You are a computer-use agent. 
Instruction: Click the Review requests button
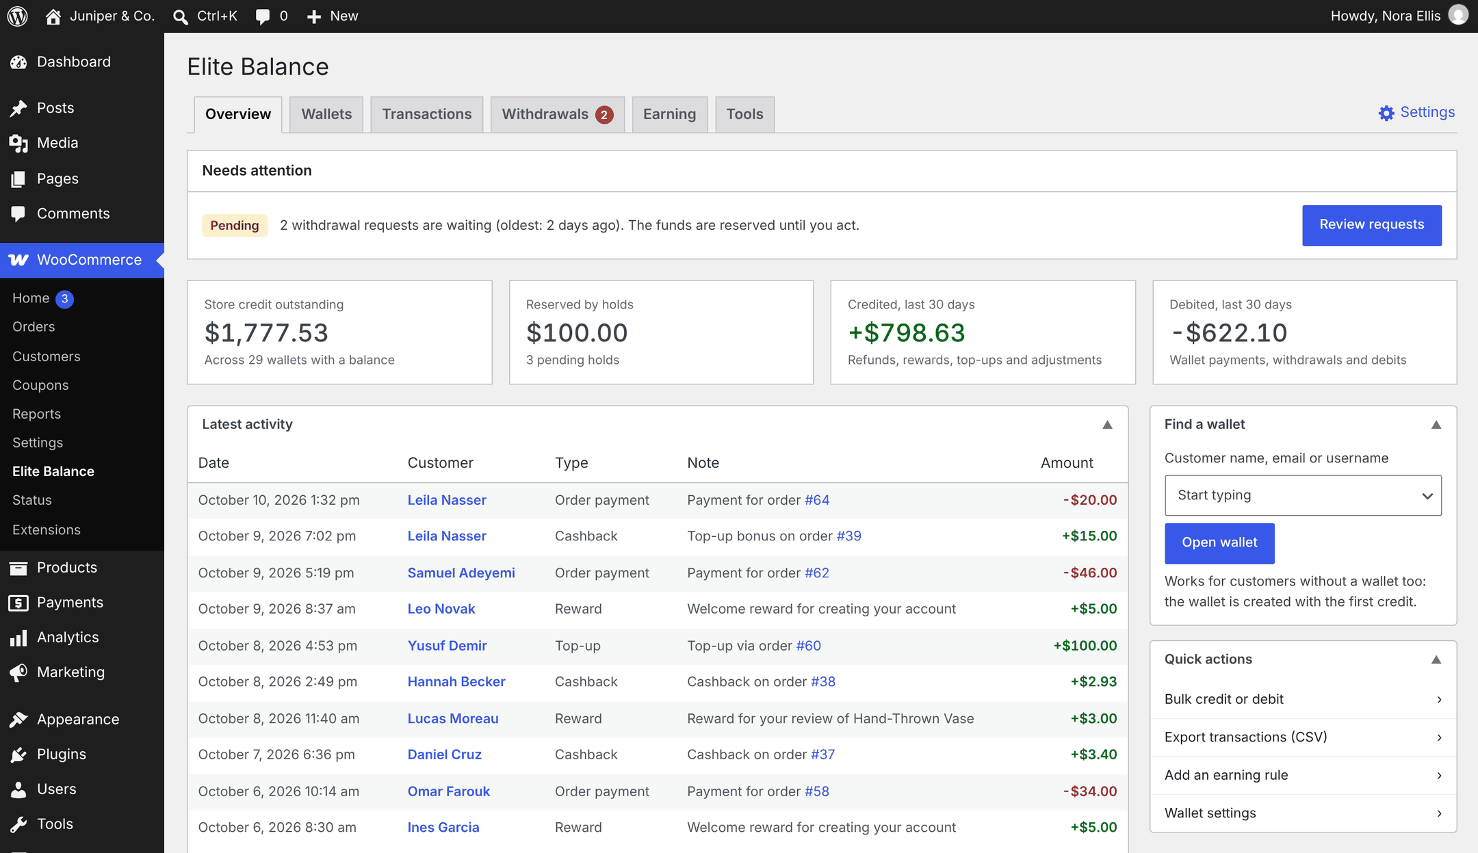1371,225
